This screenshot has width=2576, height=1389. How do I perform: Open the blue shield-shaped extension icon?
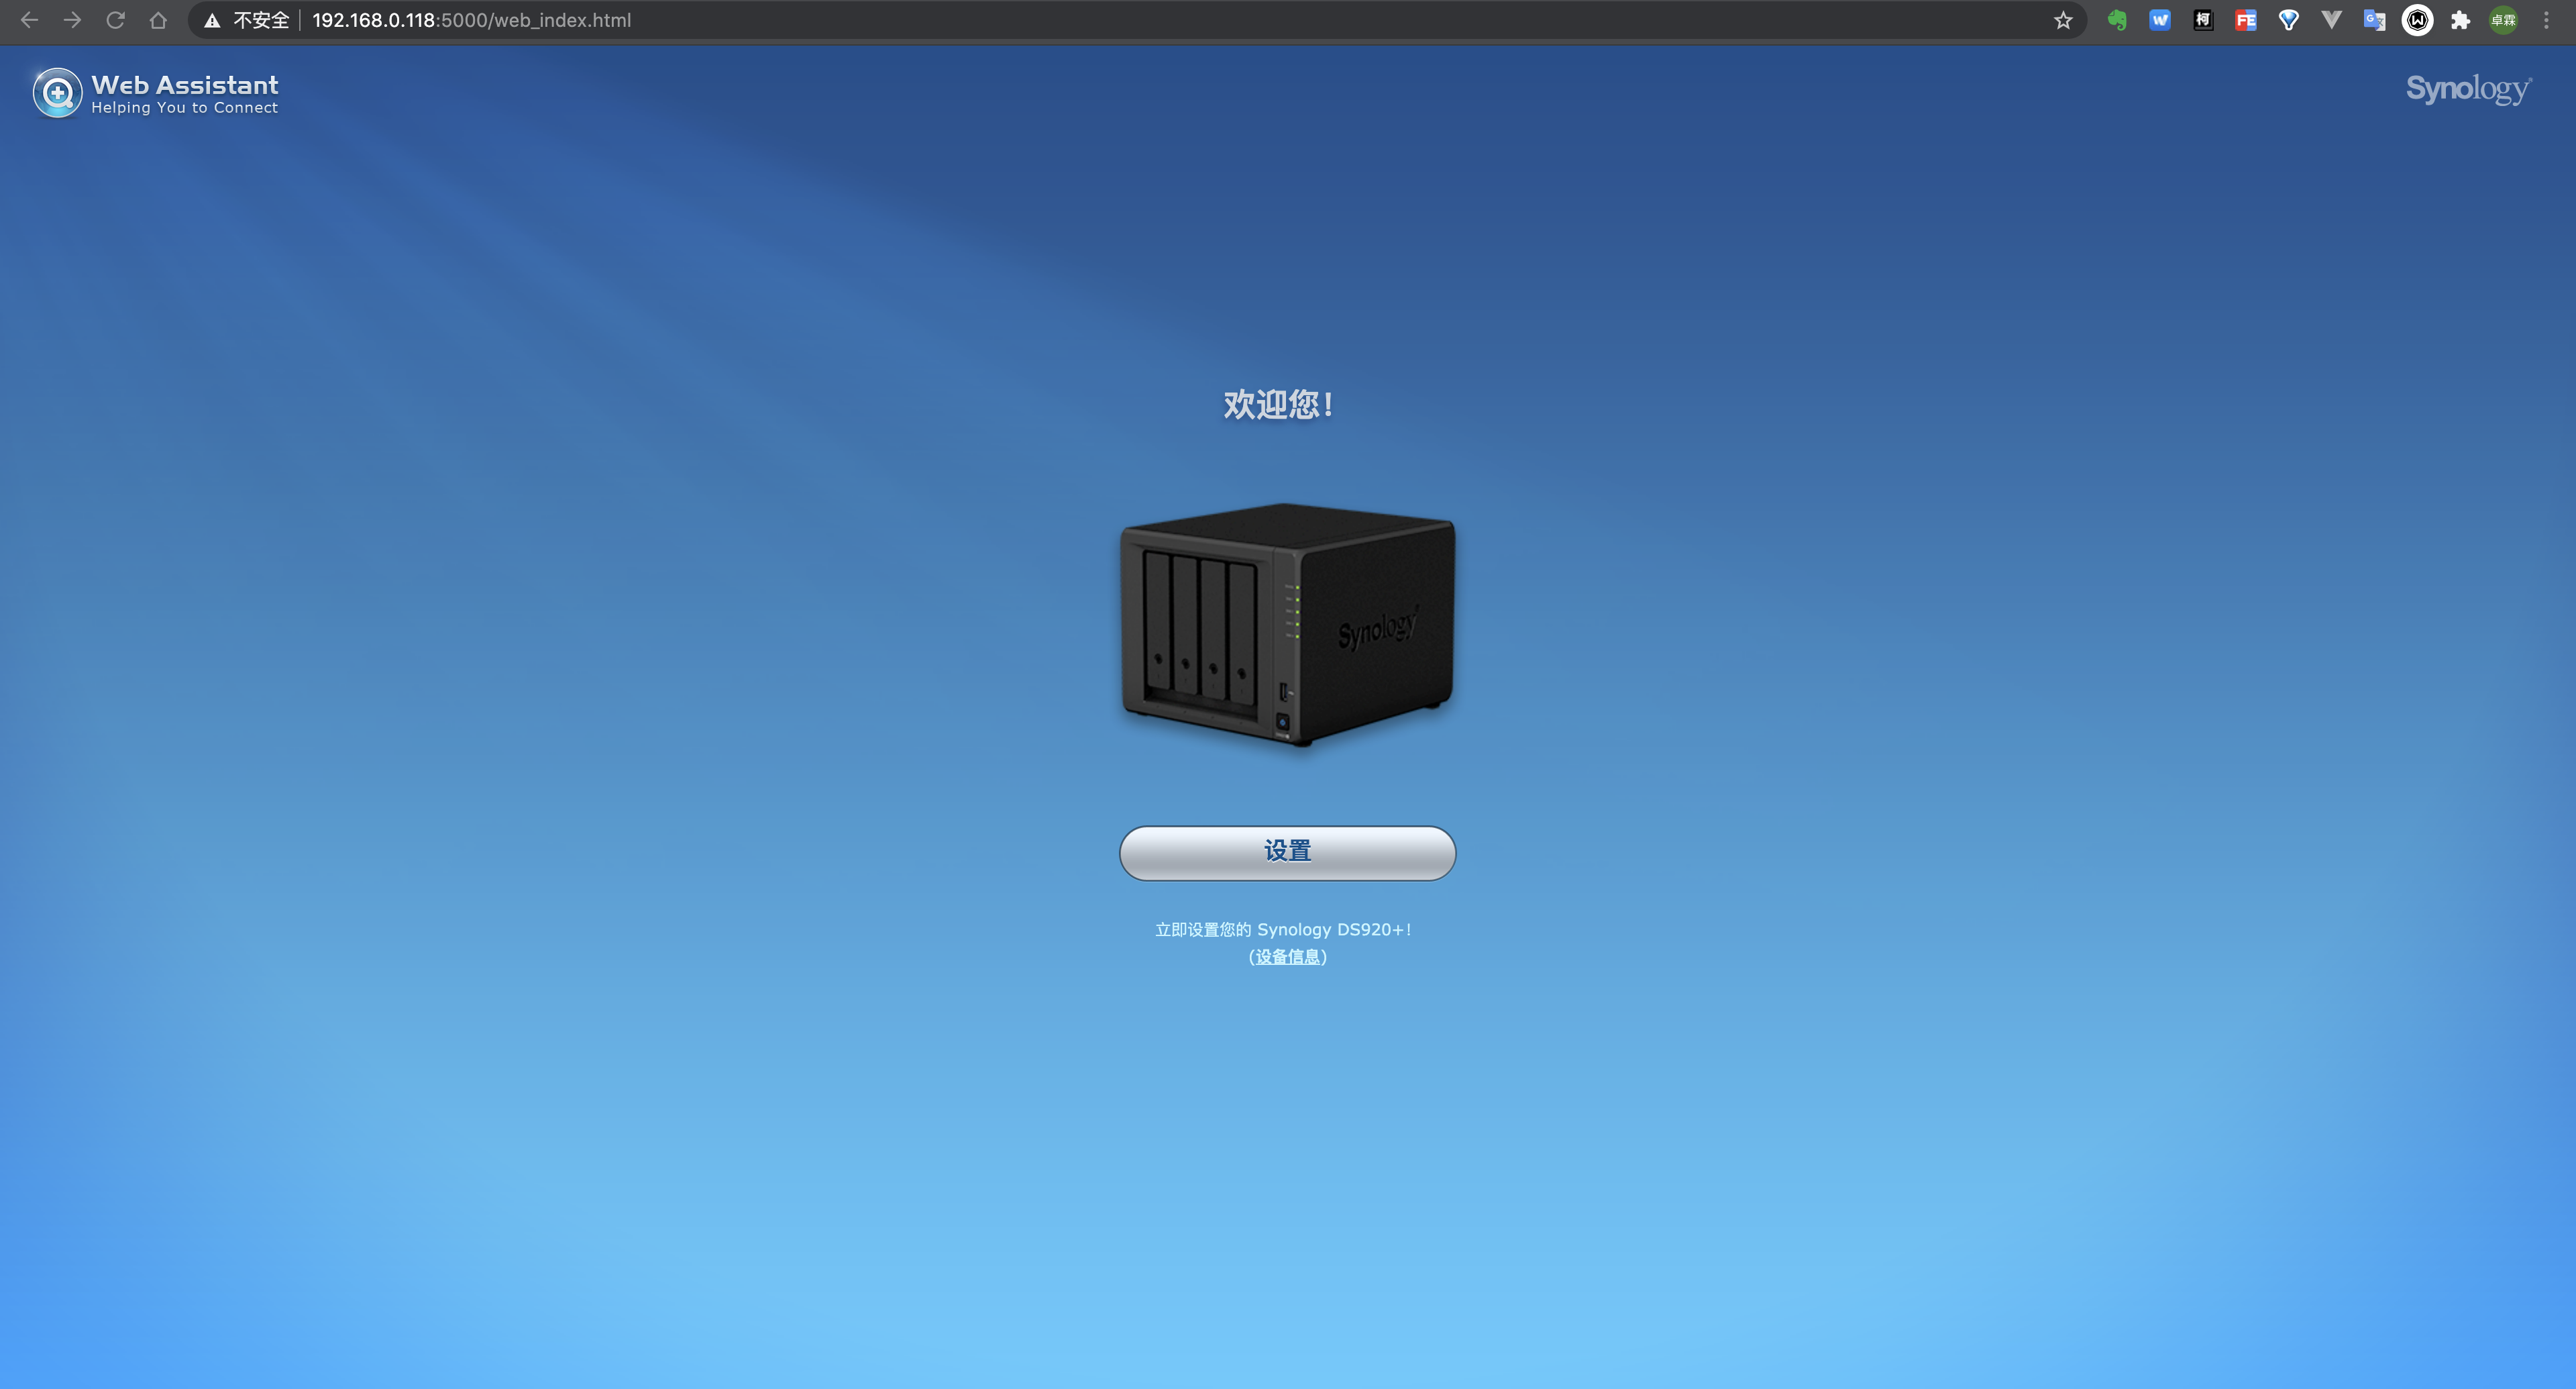(x=2289, y=20)
